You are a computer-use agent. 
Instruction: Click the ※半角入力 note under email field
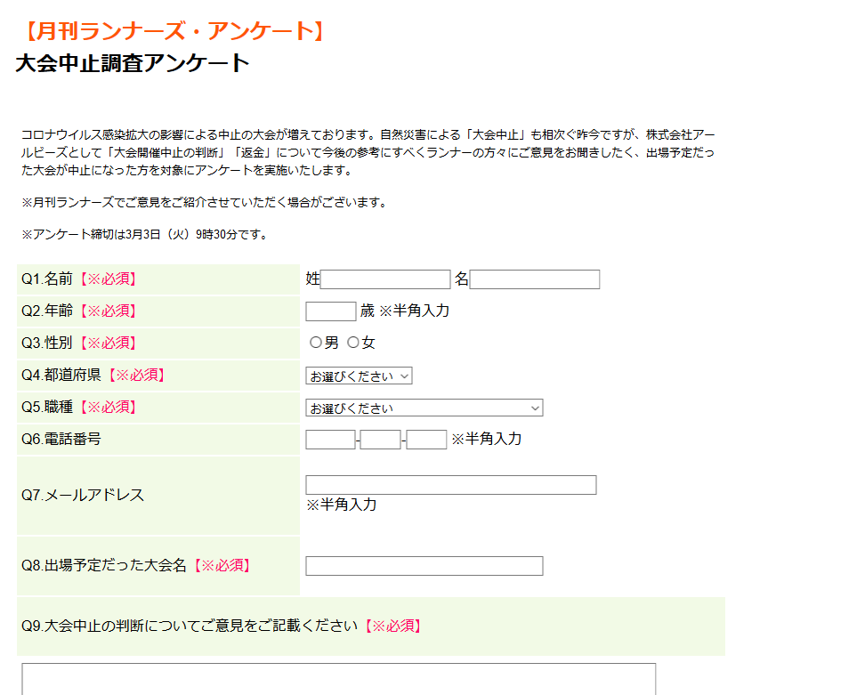(x=342, y=505)
